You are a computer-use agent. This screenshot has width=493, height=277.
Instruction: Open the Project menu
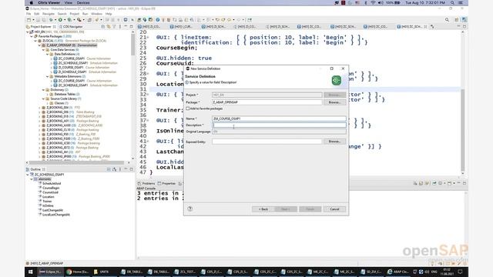75,14
